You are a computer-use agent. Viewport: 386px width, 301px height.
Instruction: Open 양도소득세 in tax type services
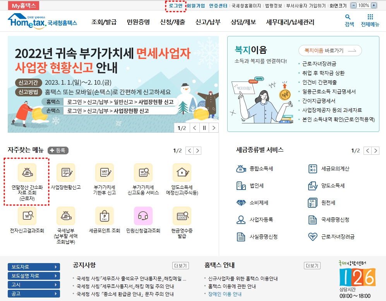326,186
